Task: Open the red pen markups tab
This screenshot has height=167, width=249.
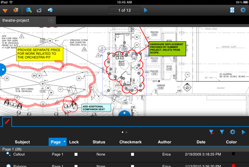Action: [x=7, y=121]
